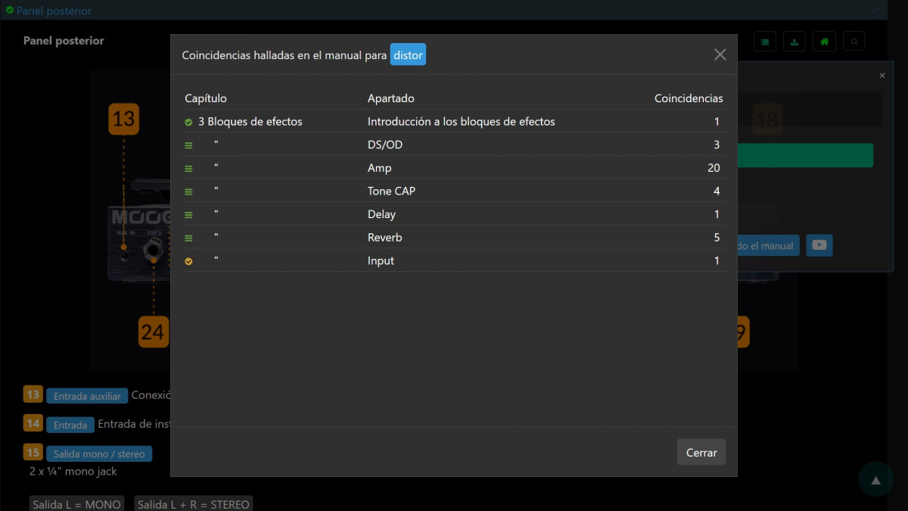Image resolution: width=908 pixels, height=511 pixels.
Task: Click the scroll-to-top arrow button
Action: click(x=875, y=480)
